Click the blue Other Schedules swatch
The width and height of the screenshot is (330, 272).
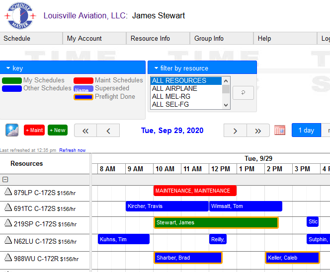(x=12, y=88)
